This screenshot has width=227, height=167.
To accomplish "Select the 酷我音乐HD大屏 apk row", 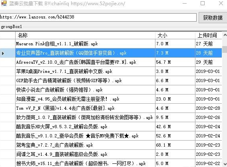I will (111, 127).
